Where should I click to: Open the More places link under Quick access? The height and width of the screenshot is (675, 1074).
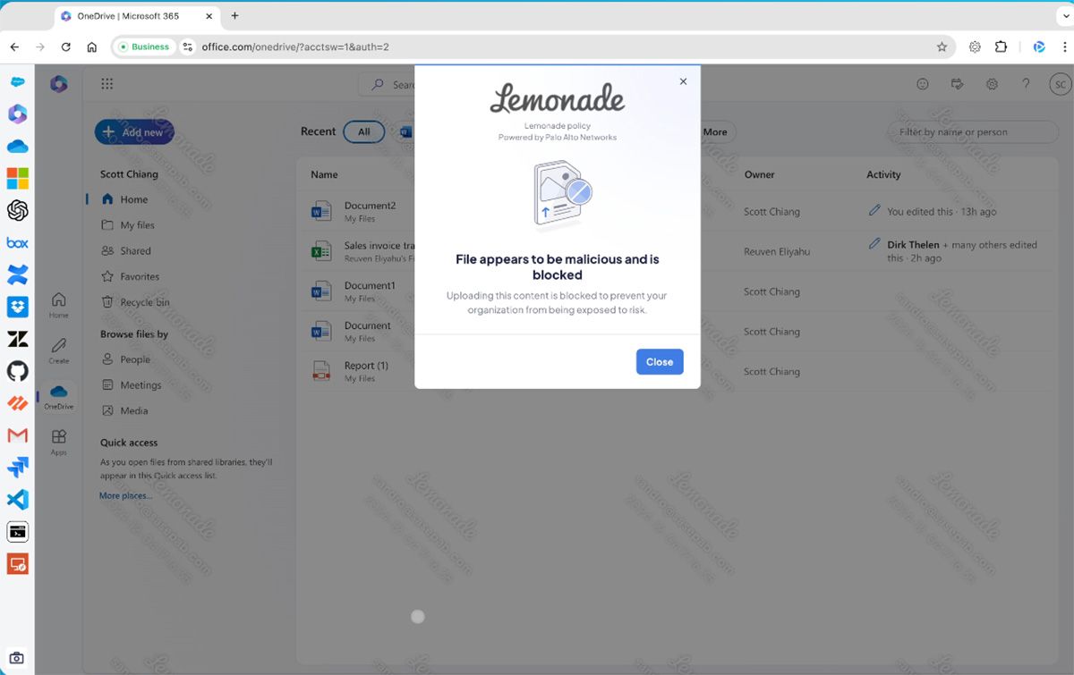click(124, 495)
